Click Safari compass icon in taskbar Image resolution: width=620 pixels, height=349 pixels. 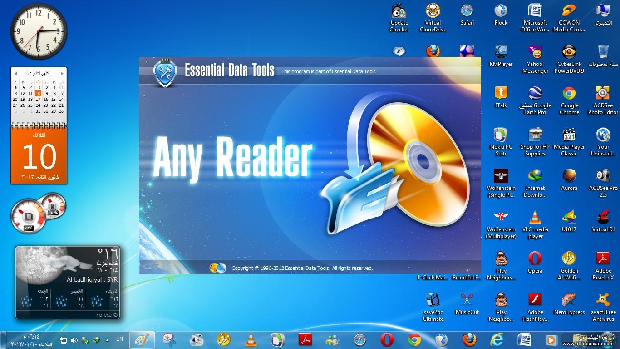click(359, 340)
